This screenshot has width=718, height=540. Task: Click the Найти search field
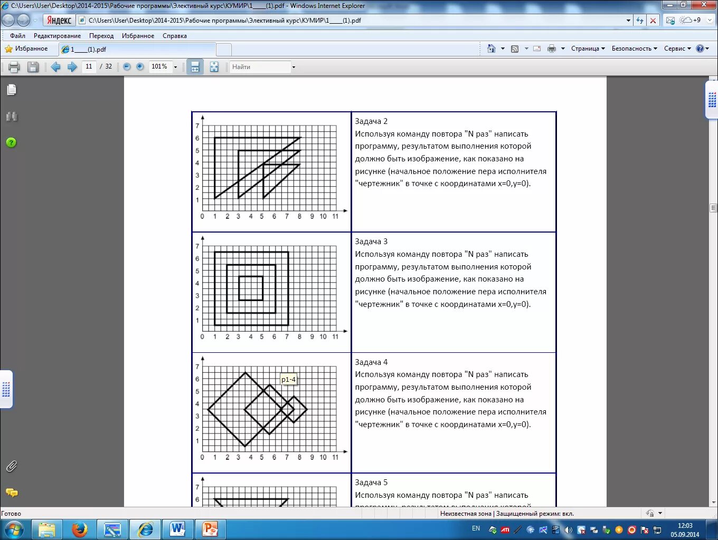[x=260, y=67]
